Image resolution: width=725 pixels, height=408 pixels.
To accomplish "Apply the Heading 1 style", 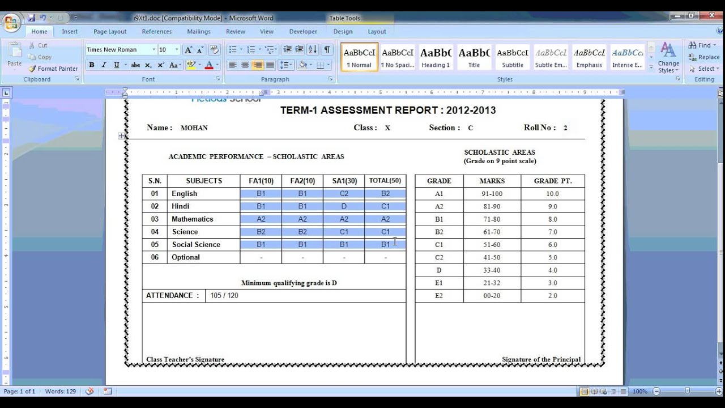I will pyautogui.click(x=436, y=57).
